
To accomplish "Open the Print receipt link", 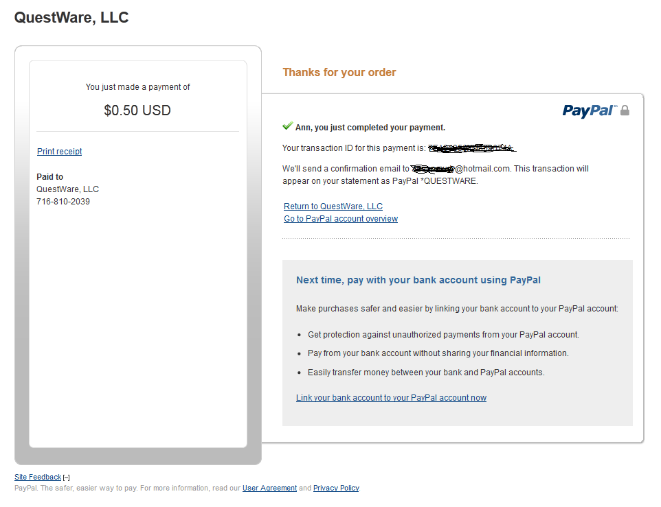I will tap(59, 152).
